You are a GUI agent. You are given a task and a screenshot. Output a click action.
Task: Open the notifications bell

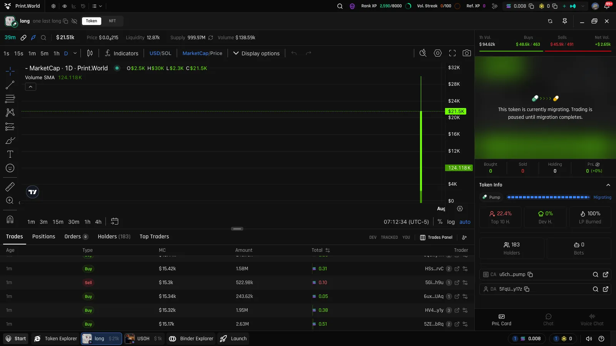click(x=607, y=6)
